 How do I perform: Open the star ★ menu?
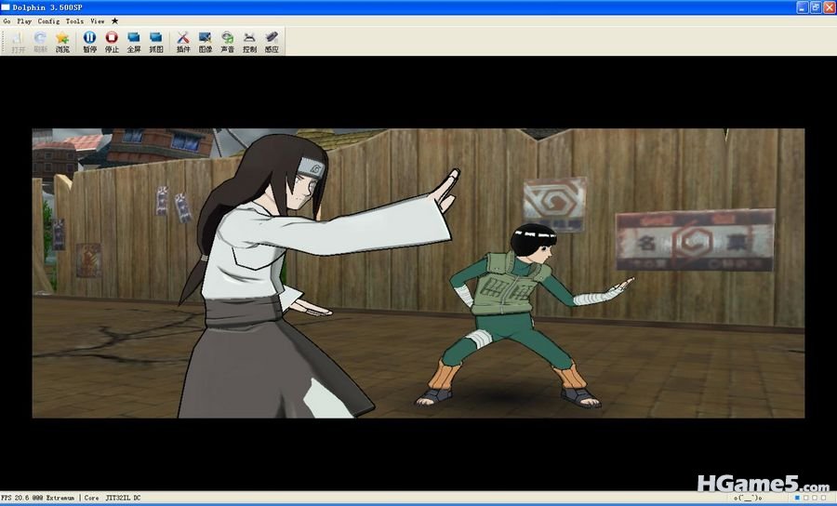click(x=114, y=21)
